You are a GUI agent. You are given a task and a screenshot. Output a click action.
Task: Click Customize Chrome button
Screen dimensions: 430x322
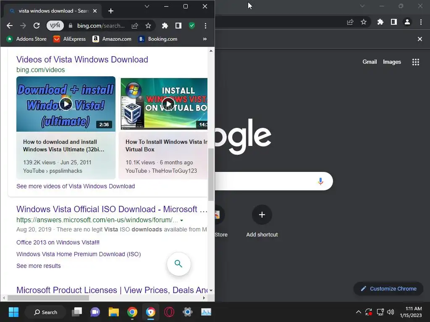388,288
